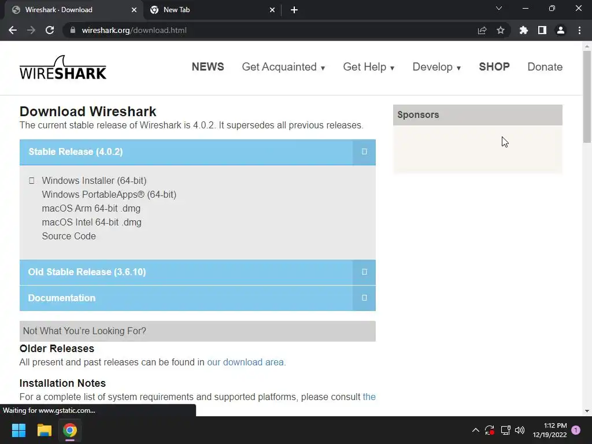Viewport: 592px width, 444px height.
Task: Open the SHOP menu item
Action: [494, 67]
